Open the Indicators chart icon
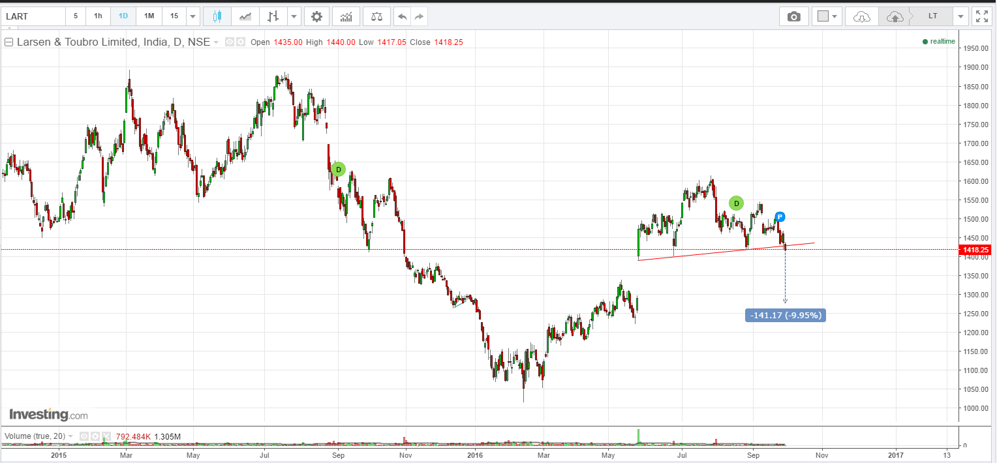 coord(346,16)
